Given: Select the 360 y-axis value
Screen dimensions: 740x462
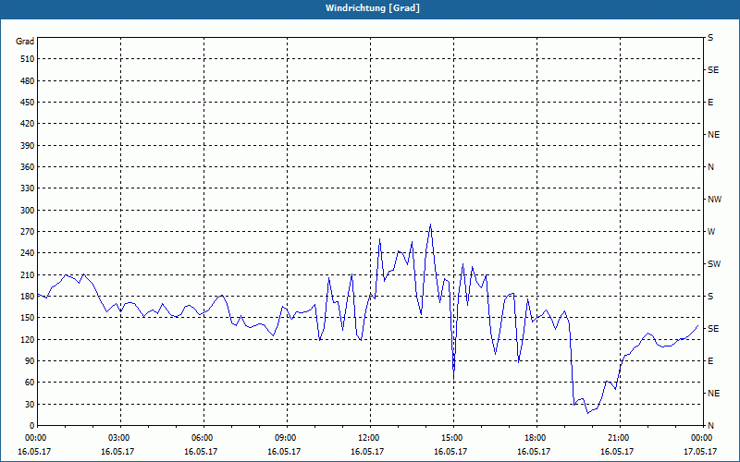Looking at the screenshot, I should (27, 167).
